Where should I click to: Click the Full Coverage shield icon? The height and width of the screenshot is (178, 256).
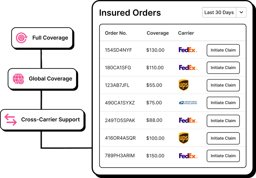tap(22, 38)
